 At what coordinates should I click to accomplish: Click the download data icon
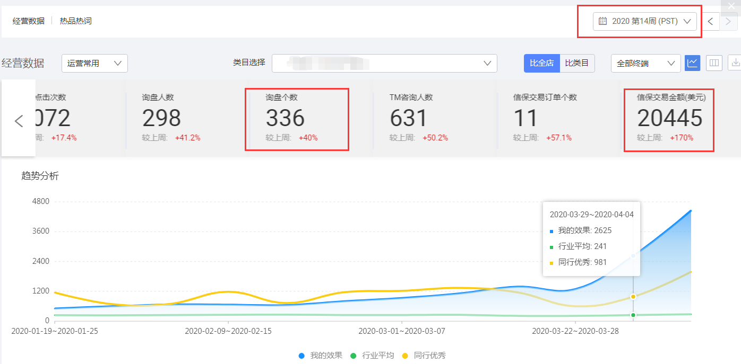tap(735, 63)
